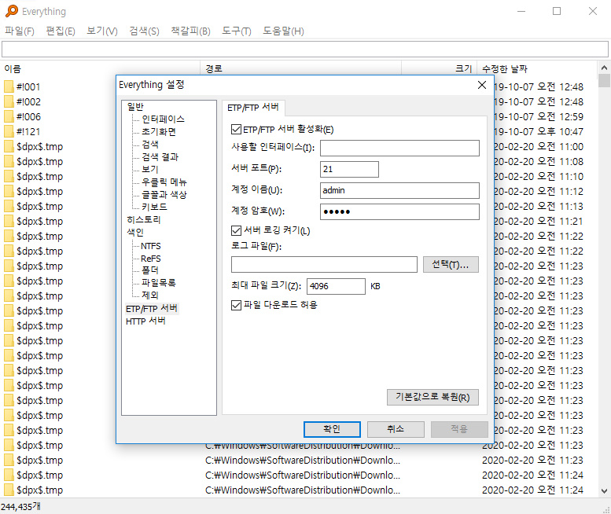
Task: Open the 도구(T) menu
Action: 237,31
